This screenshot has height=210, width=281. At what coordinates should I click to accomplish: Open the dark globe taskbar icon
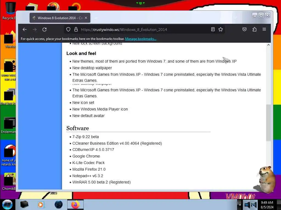click(59, 205)
